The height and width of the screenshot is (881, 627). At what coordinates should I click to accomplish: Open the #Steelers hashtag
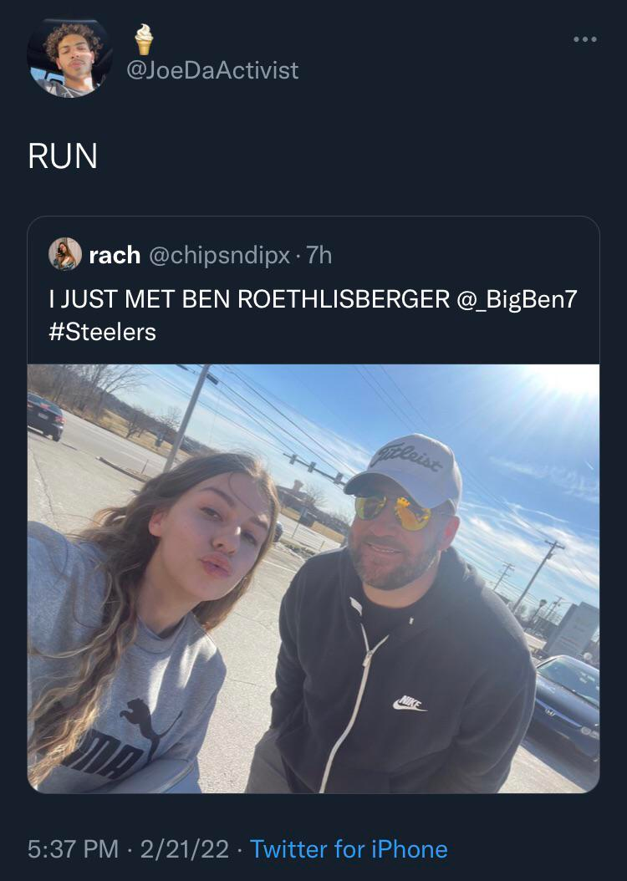[x=102, y=332]
